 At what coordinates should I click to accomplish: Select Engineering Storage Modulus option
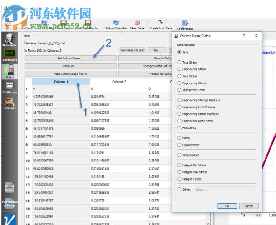coord(179,100)
